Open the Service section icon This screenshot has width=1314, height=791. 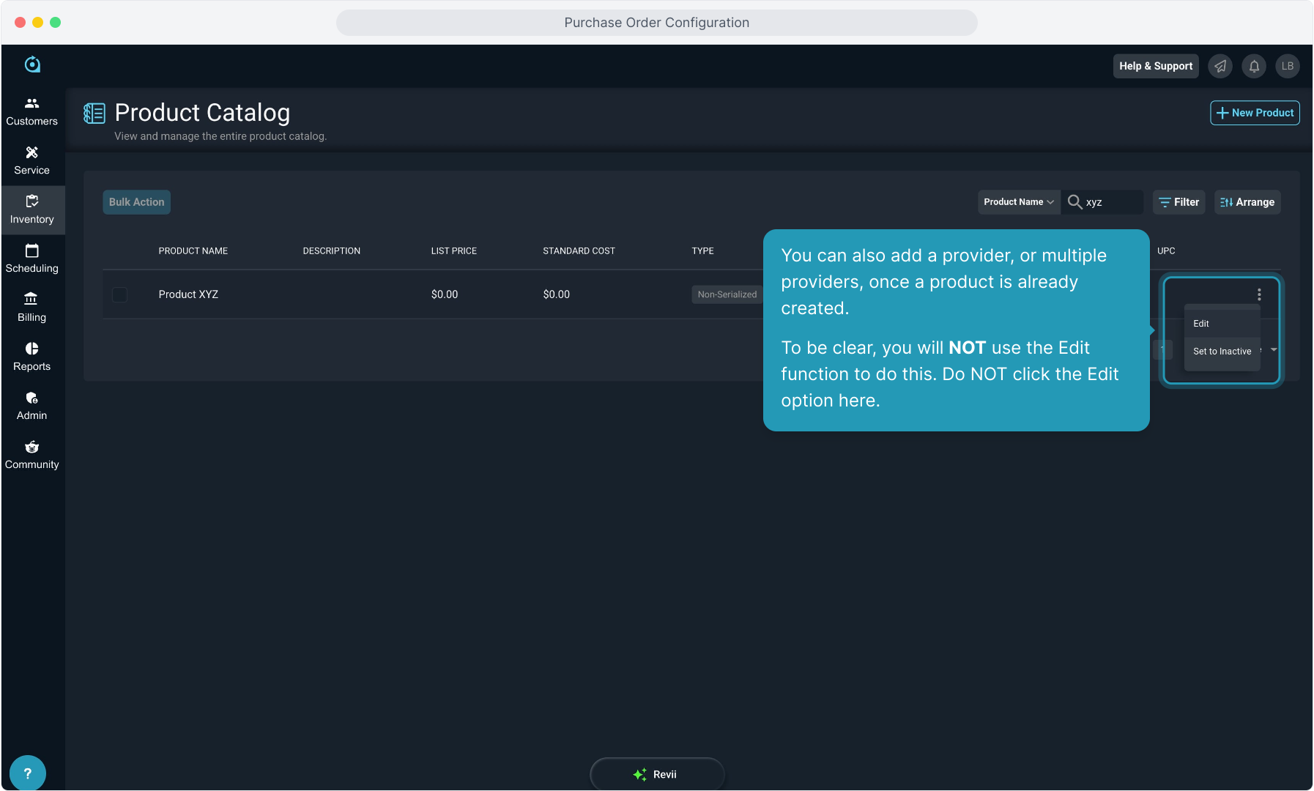tap(31, 153)
